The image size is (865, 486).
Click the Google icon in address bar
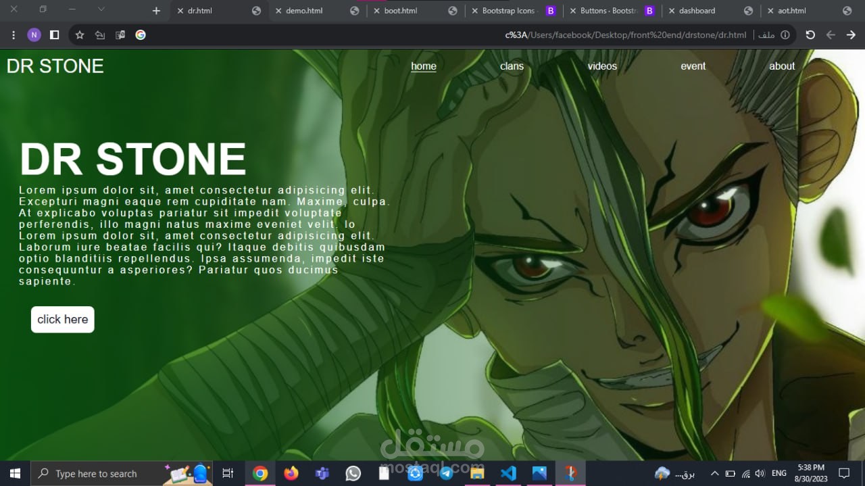tap(141, 34)
